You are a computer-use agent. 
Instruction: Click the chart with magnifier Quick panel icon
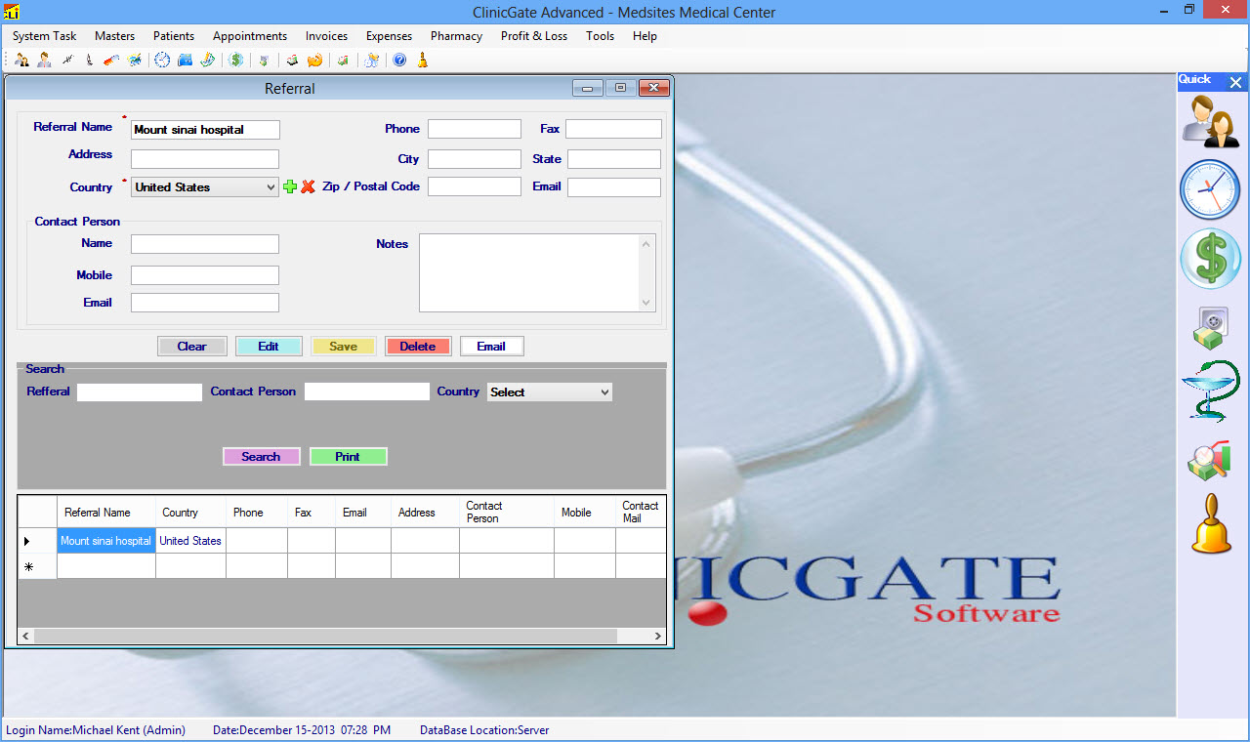click(x=1210, y=459)
